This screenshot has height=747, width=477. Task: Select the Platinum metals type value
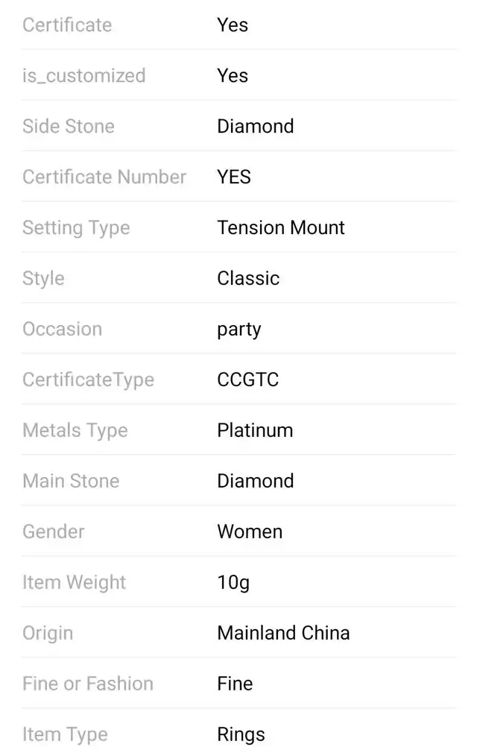[255, 430]
